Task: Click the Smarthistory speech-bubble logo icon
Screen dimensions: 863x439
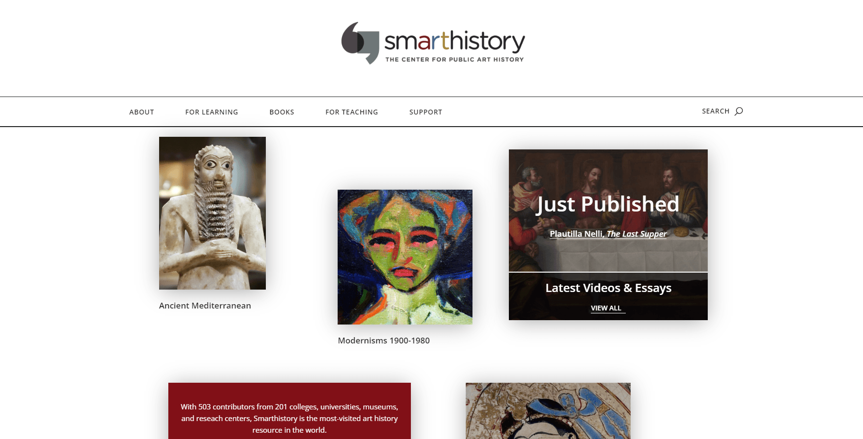Action: (x=360, y=43)
